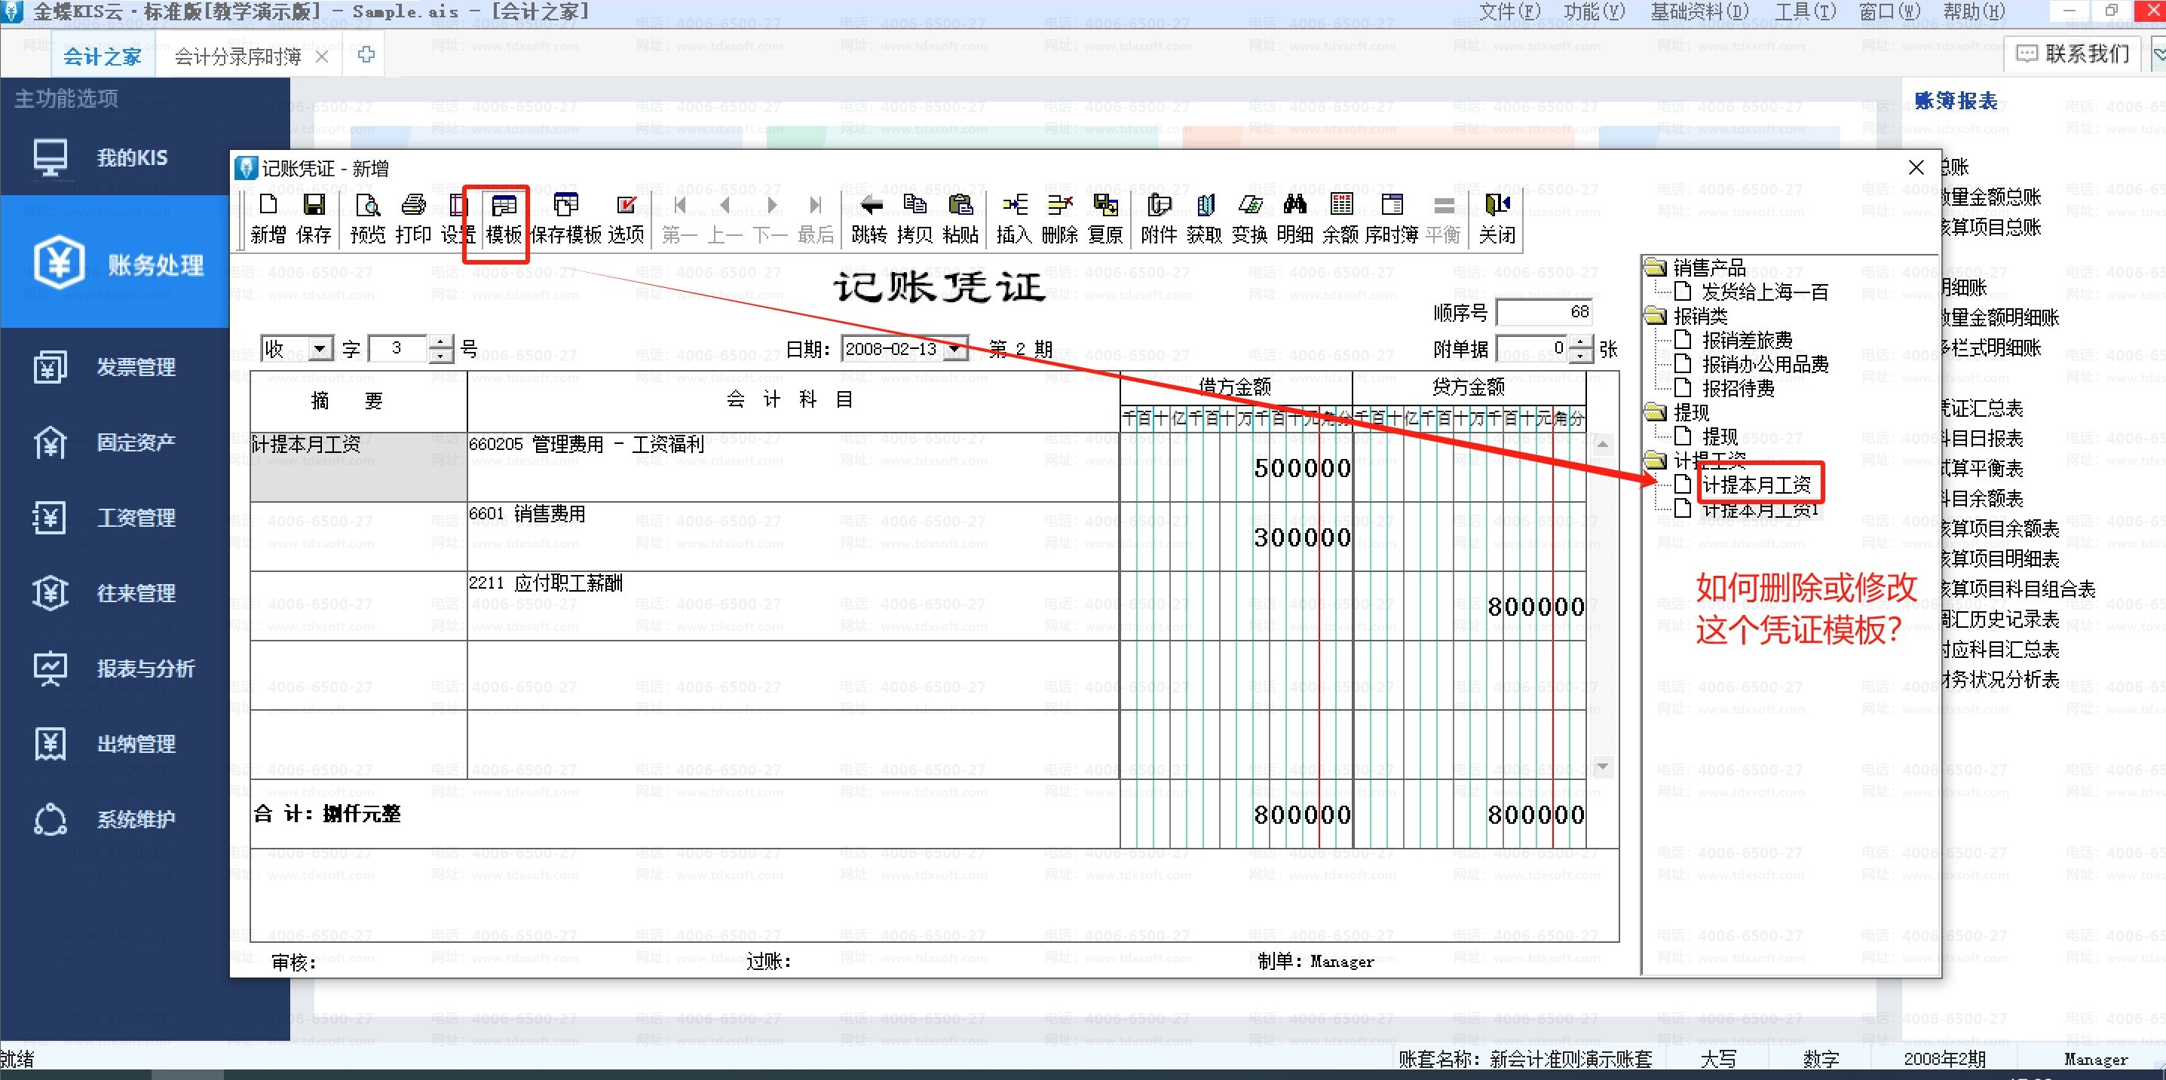This screenshot has height=1080, width=2166.
Task: Select template 发货给上海一百
Action: tap(1765, 292)
